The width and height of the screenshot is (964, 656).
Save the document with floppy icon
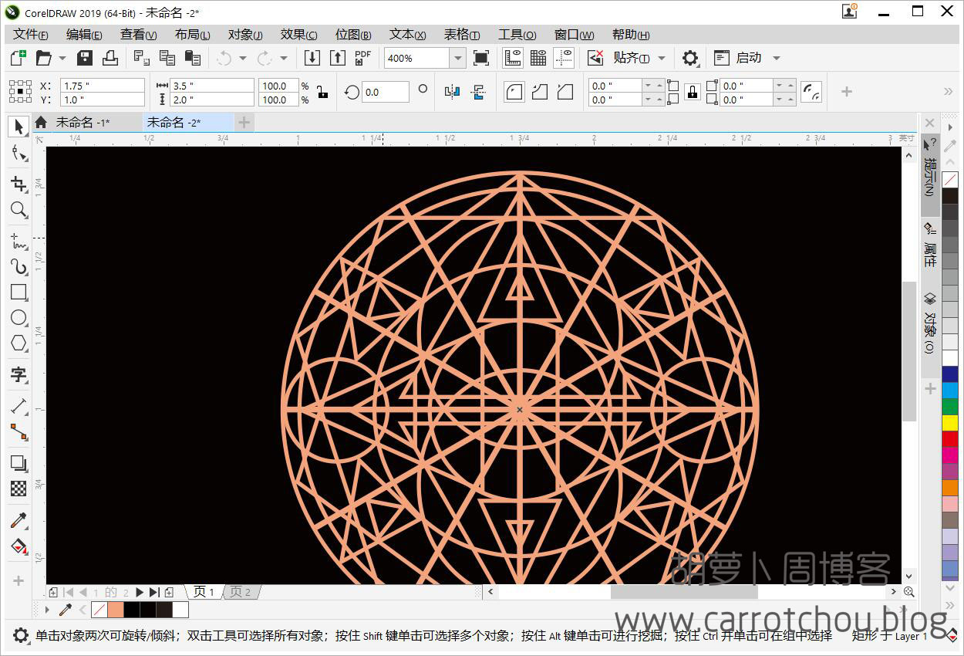click(85, 58)
